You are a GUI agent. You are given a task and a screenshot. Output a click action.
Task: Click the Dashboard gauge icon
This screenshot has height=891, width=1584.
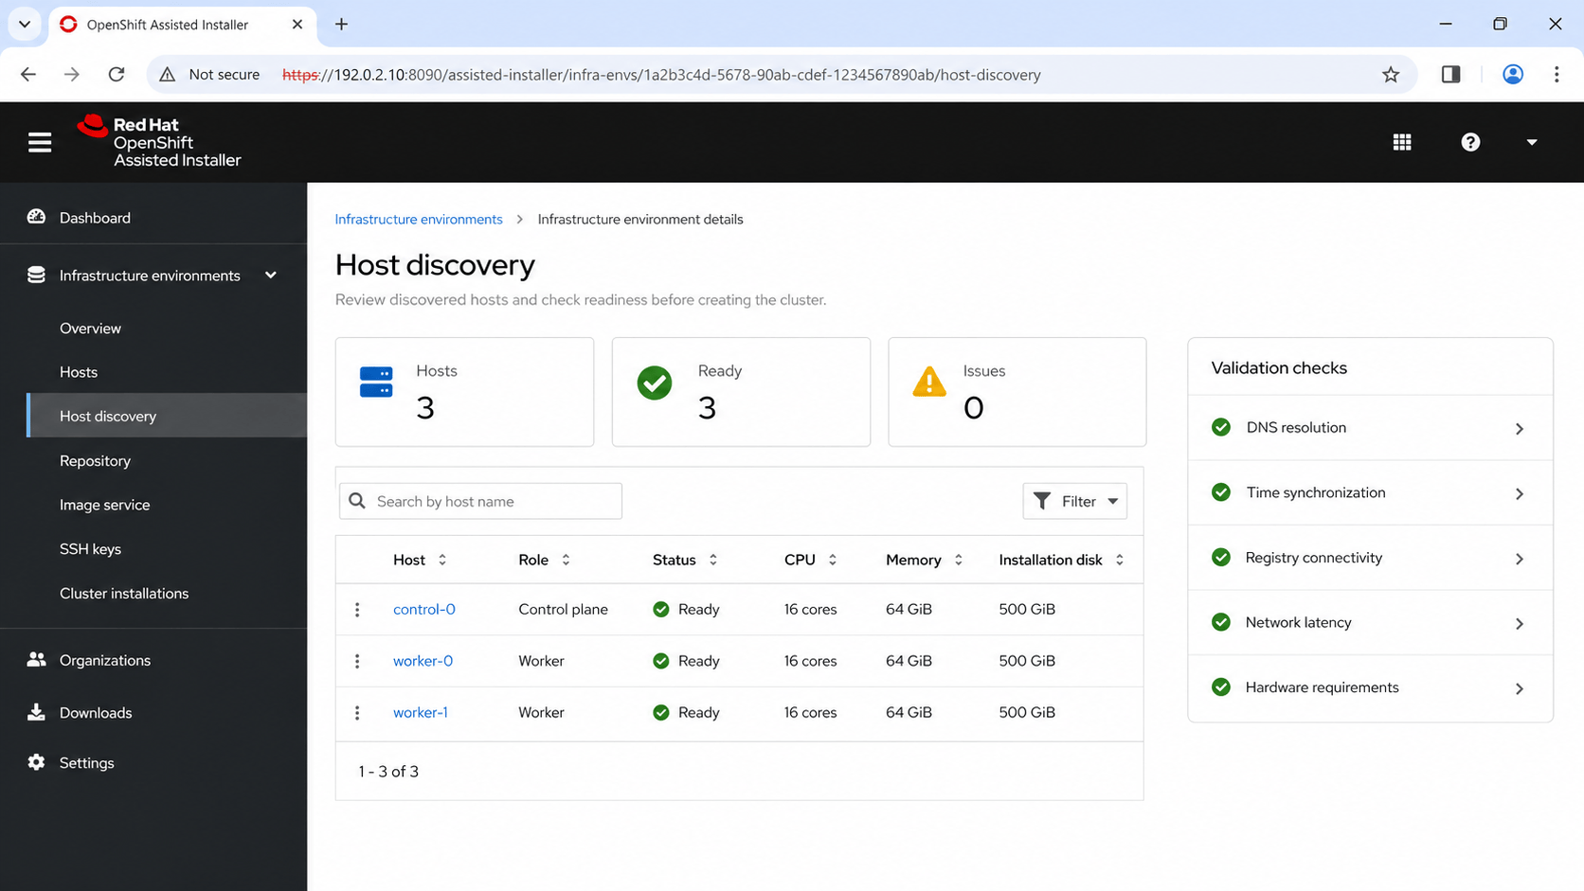click(x=36, y=217)
